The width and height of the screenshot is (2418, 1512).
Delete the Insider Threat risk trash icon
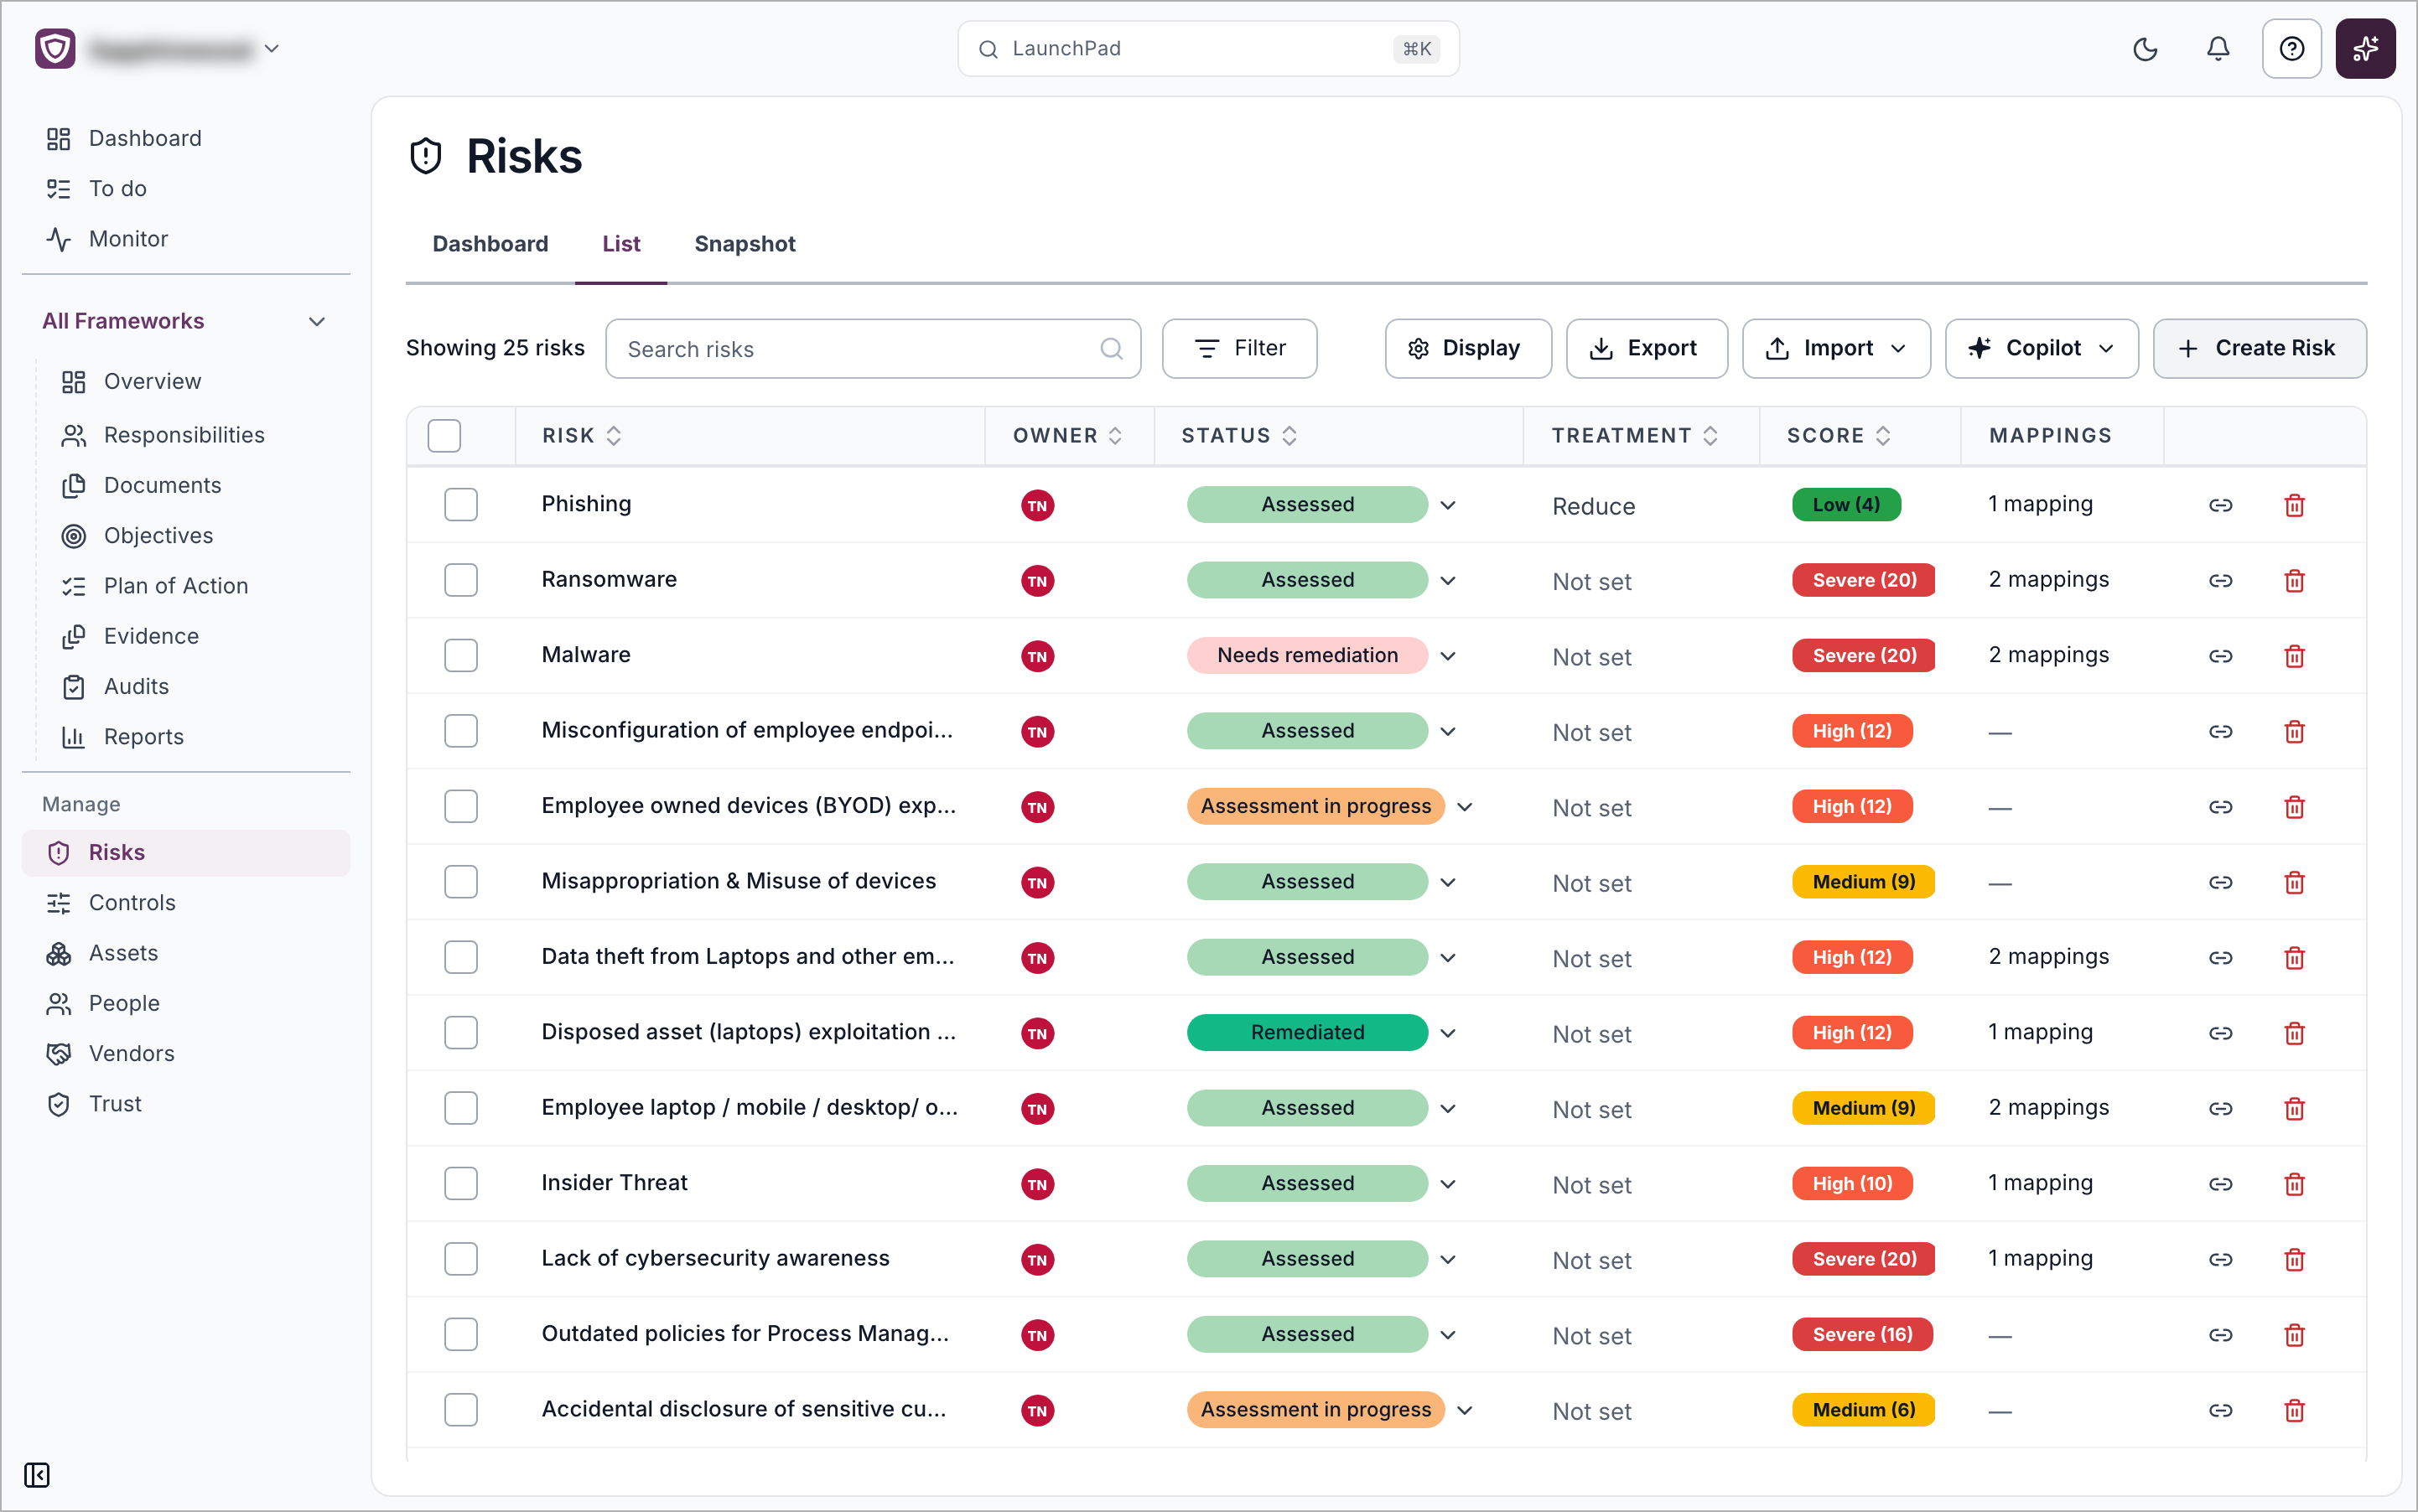tap(2295, 1184)
